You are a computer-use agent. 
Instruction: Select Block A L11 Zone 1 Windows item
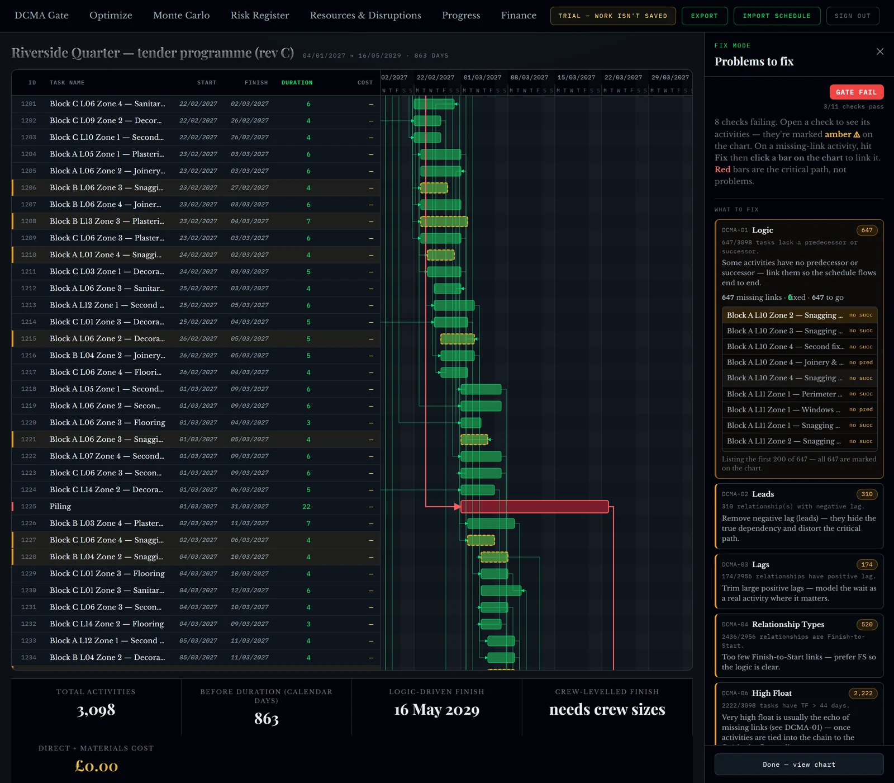coord(800,409)
